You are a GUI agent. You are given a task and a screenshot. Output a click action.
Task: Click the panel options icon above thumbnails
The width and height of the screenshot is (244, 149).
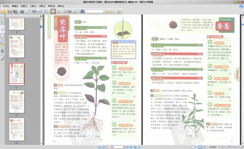coord(5,16)
